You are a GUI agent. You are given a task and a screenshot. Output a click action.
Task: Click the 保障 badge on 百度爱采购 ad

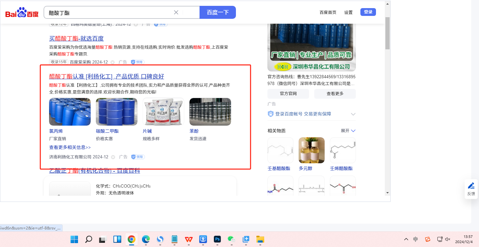pyautogui.click(x=137, y=62)
